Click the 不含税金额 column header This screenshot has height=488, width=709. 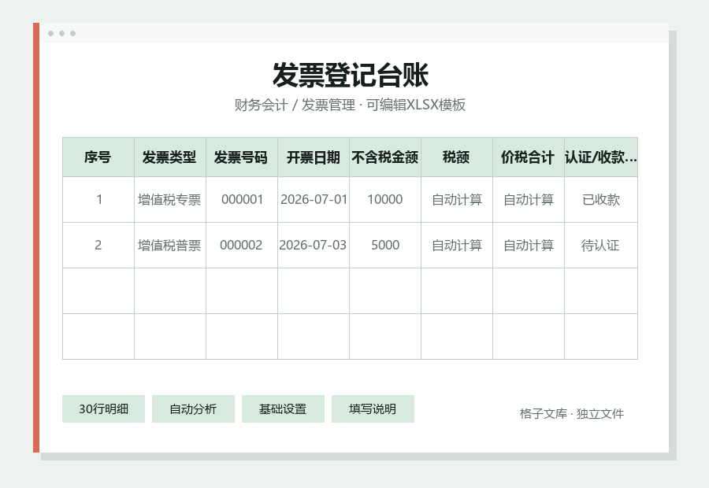click(385, 157)
